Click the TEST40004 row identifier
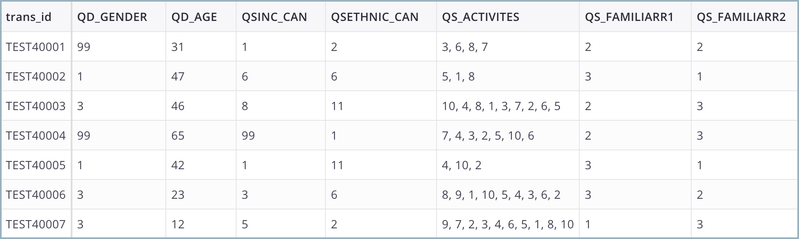The height and width of the screenshot is (239, 799). coord(36,136)
